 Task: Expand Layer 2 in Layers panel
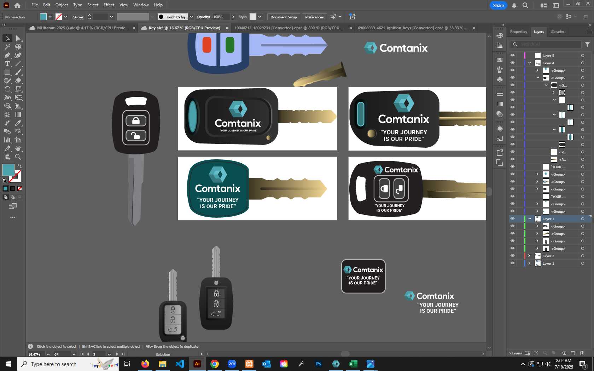(529, 256)
